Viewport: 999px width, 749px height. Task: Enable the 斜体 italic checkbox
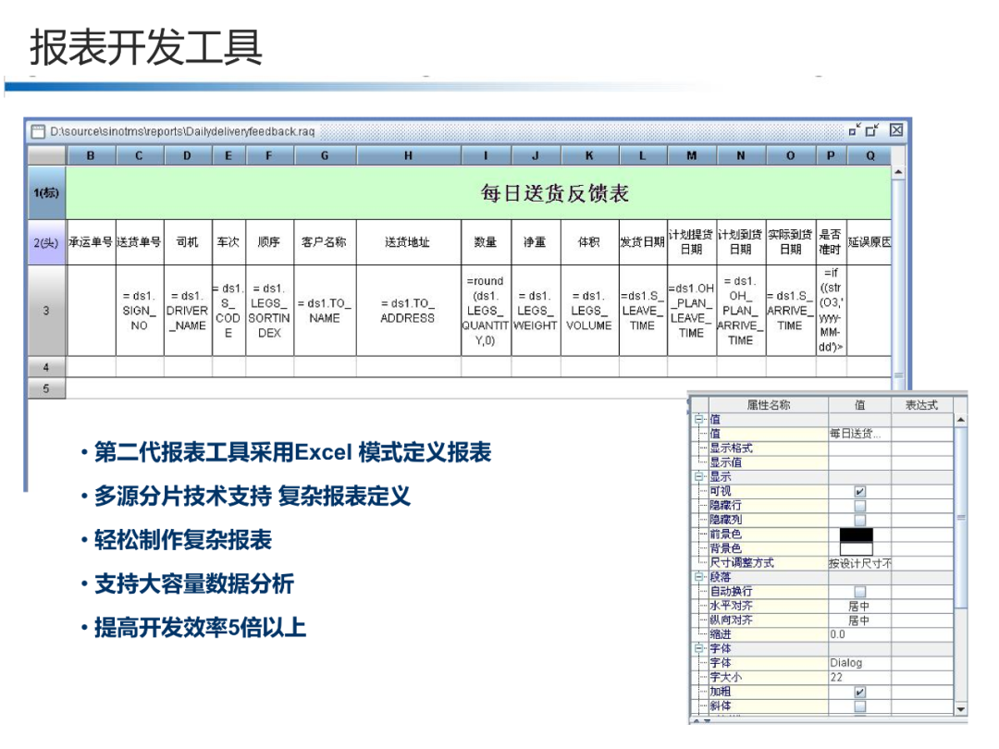pos(860,706)
